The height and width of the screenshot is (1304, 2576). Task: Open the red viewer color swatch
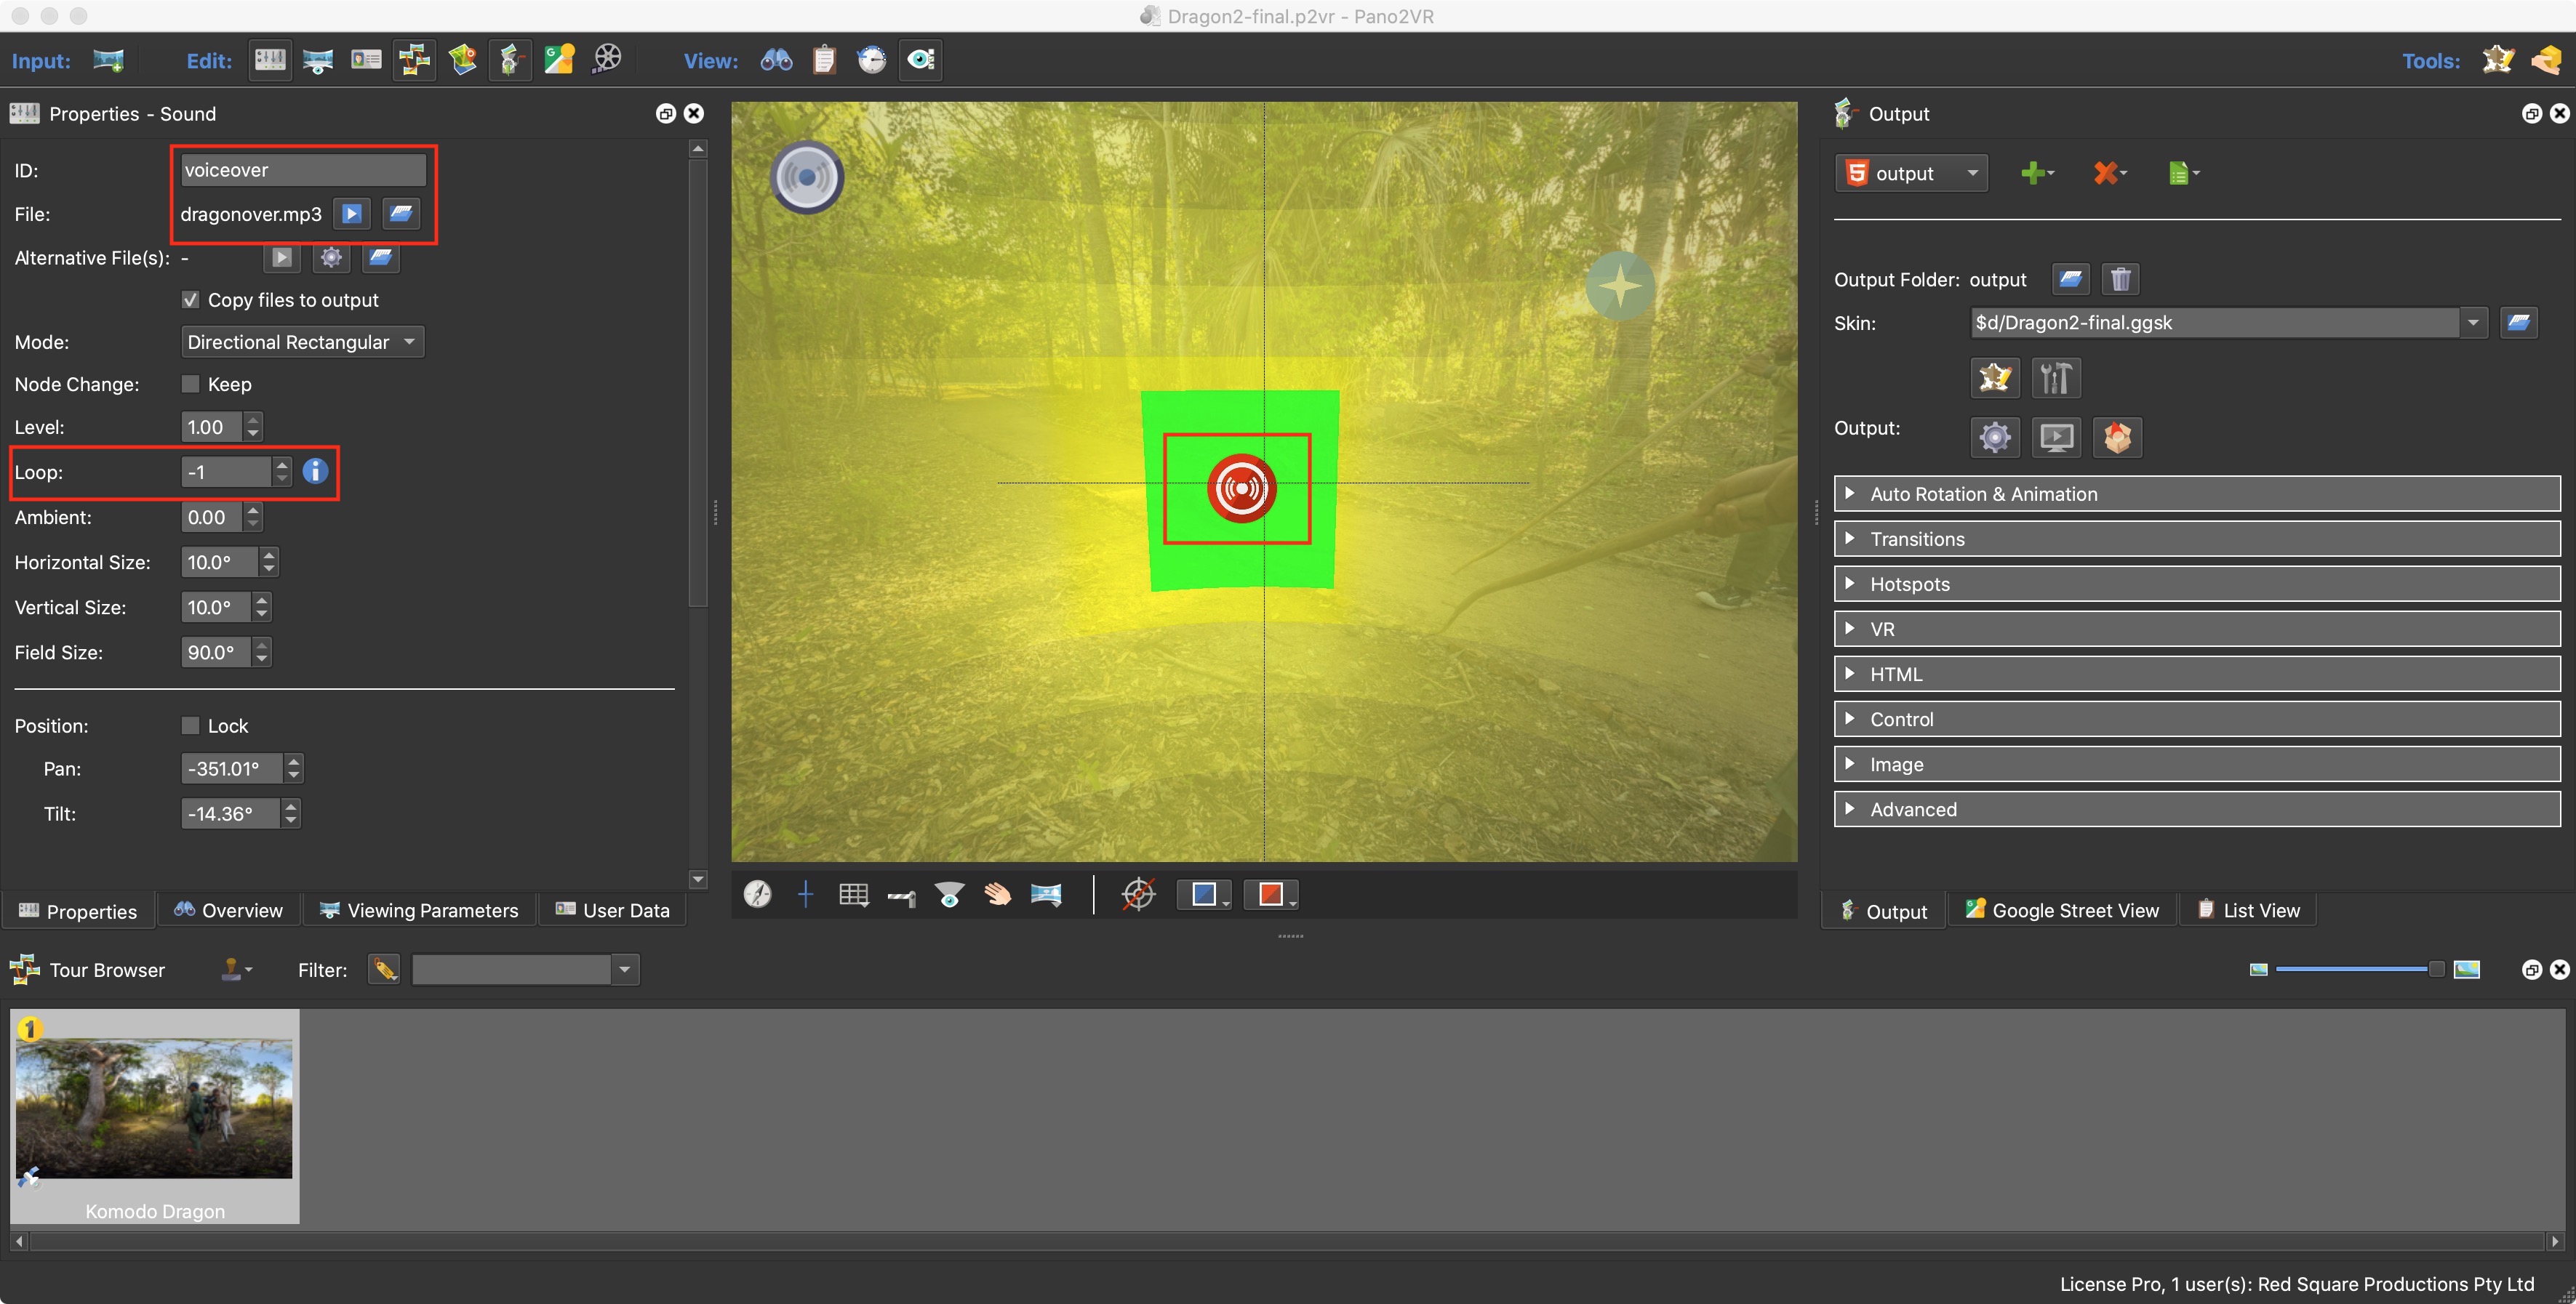1270,894
